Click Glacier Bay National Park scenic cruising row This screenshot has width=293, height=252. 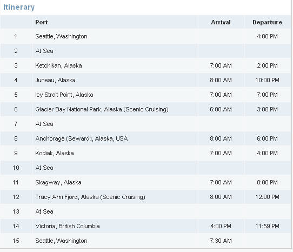tap(145, 109)
